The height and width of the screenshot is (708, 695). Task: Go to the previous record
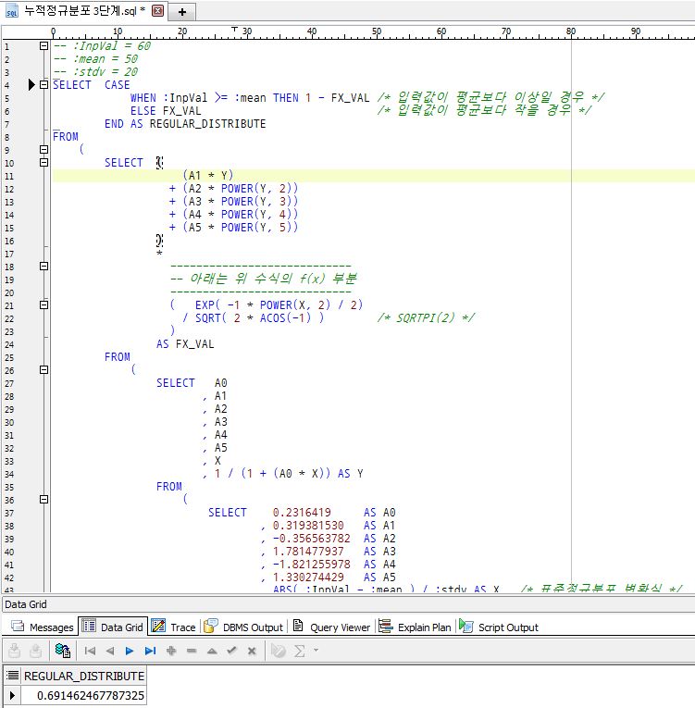110,651
